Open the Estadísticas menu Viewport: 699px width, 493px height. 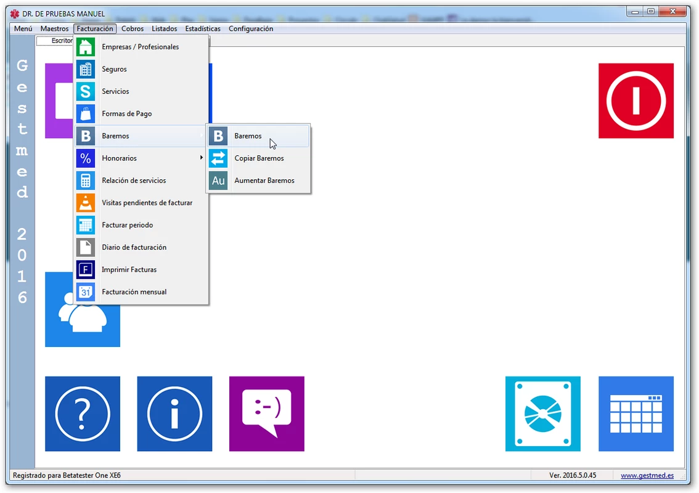click(203, 28)
